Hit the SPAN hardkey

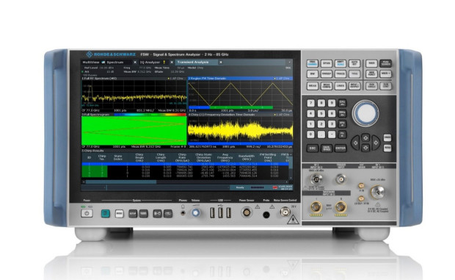327,63
